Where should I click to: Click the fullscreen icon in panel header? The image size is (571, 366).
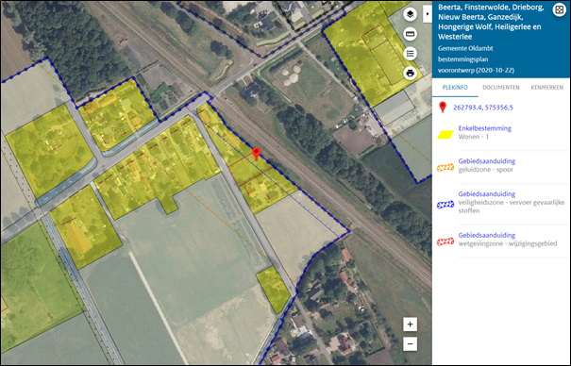(559, 9)
